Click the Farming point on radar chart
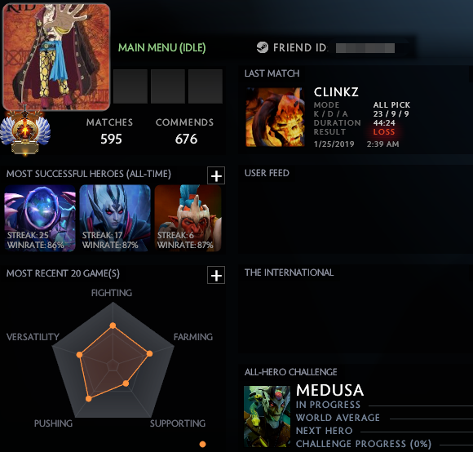The width and height of the screenshot is (473, 452). [149, 353]
